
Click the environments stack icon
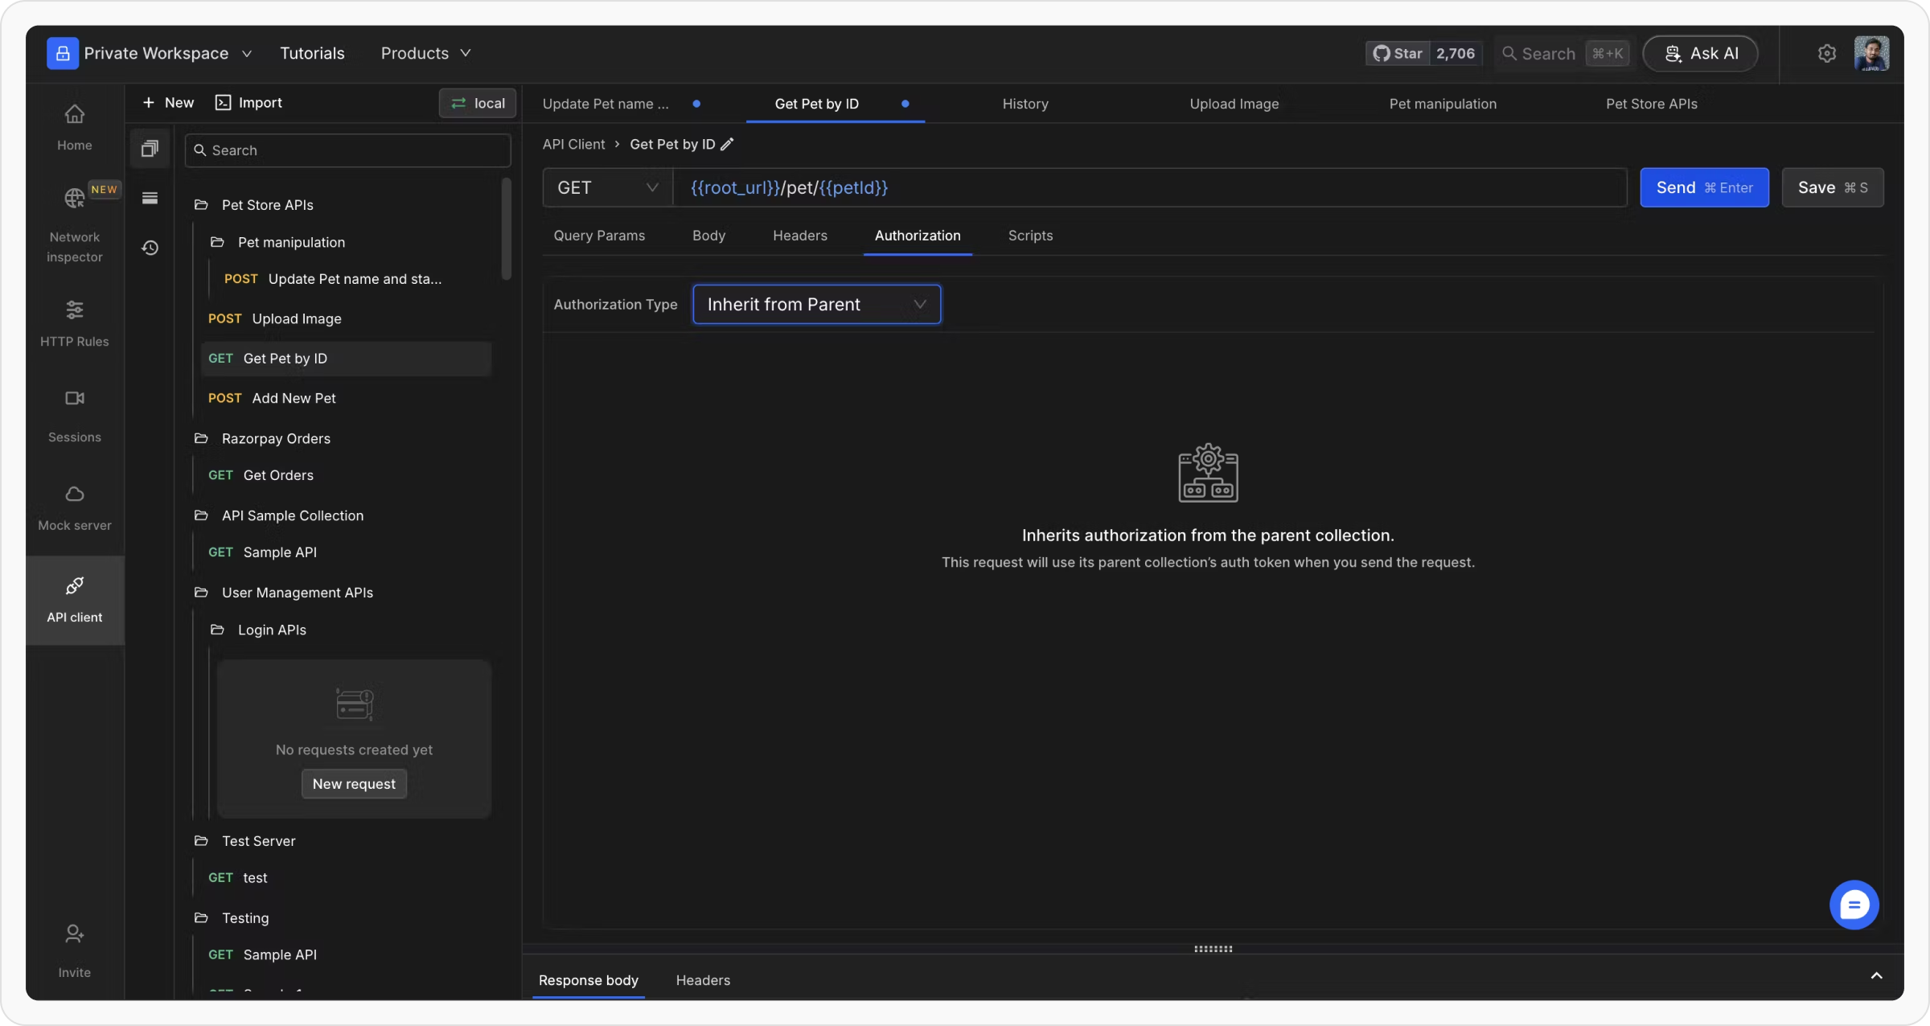coord(150,198)
